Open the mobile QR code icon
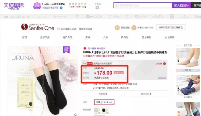Viewport: 201px width, 116px height. (x=97, y=7)
